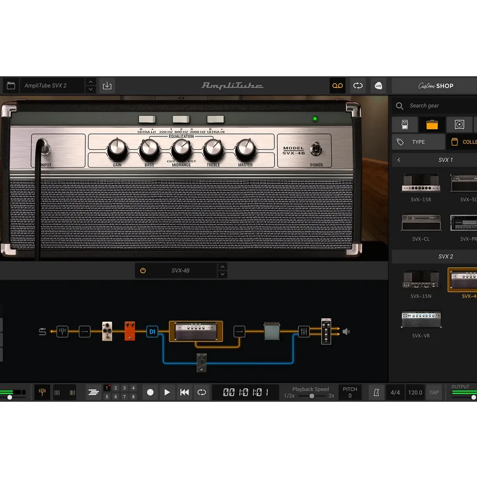
Task: Start recording with the record button
Action: pos(150,392)
